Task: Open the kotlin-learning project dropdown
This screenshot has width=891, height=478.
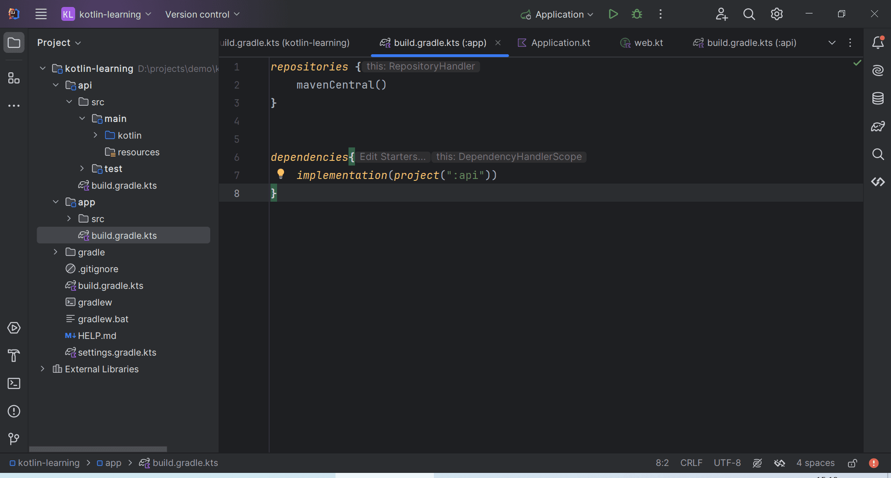Action: tap(107, 14)
